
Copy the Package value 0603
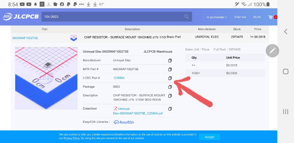pos(170,87)
